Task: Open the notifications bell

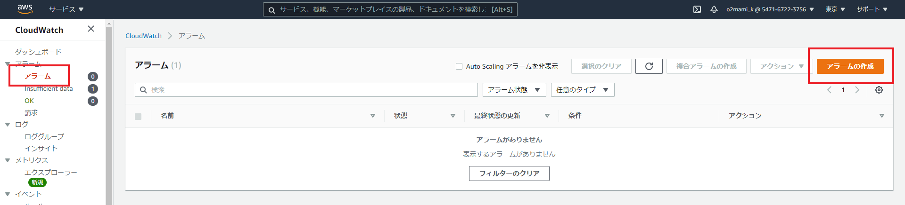Action: 714,9
